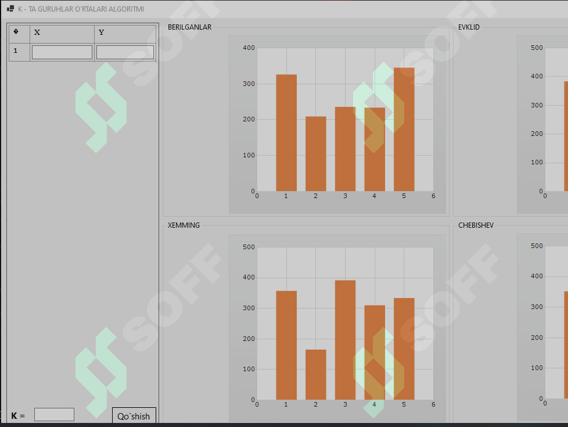Click the application icon in title bar
Image resolution: width=568 pixels, height=427 pixels.
pos(10,9)
